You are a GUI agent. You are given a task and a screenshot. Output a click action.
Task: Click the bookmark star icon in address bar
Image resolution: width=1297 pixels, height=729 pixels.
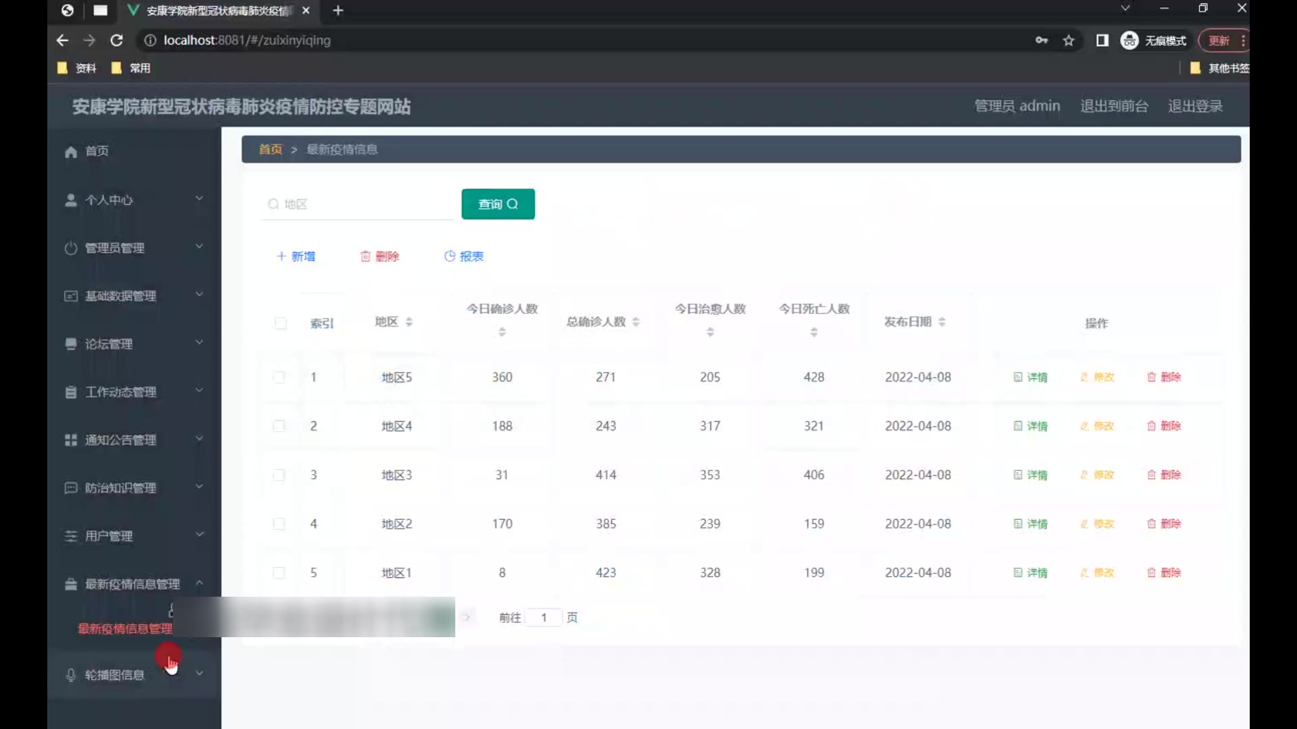click(1068, 40)
